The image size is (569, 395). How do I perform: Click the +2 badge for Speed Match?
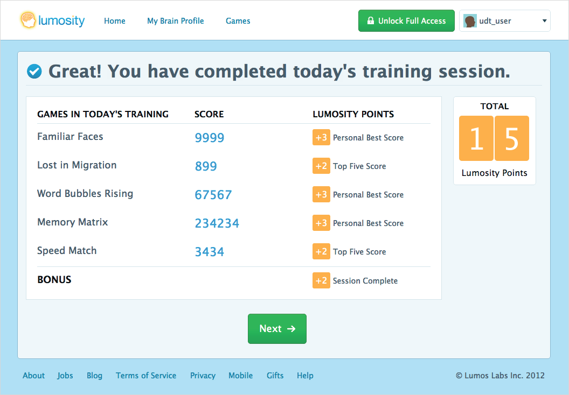tap(321, 251)
